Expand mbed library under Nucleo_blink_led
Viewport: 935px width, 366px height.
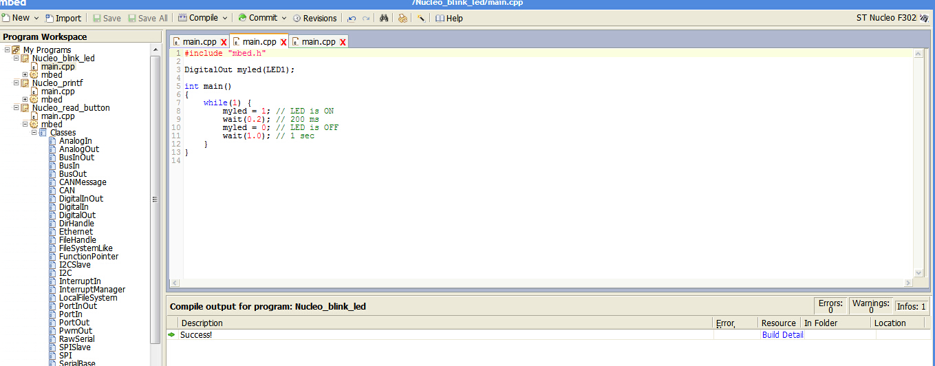tap(25, 75)
